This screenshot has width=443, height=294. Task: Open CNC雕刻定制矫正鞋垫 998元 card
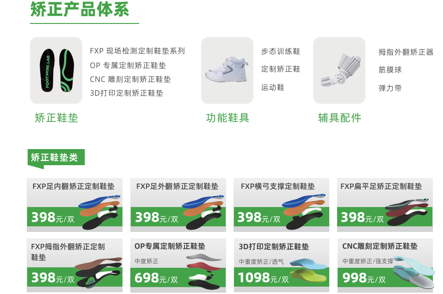(x=385, y=265)
